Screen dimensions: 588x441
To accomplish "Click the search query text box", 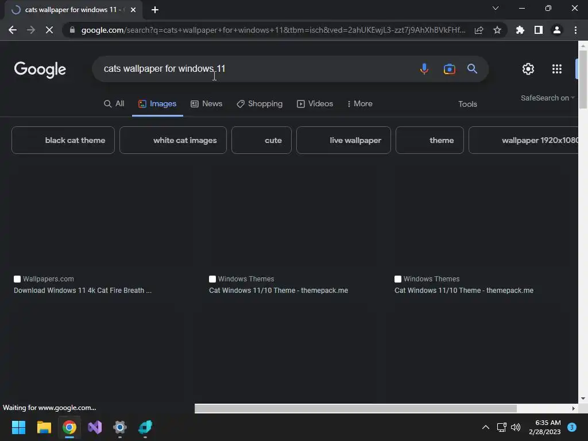I will [x=255, y=69].
